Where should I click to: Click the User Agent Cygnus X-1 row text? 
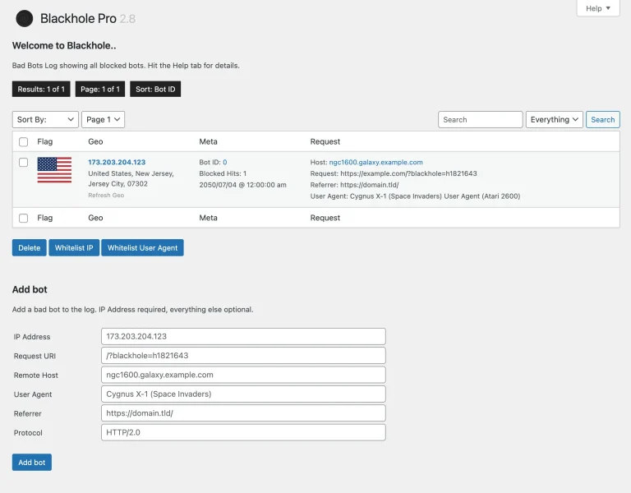click(415, 196)
